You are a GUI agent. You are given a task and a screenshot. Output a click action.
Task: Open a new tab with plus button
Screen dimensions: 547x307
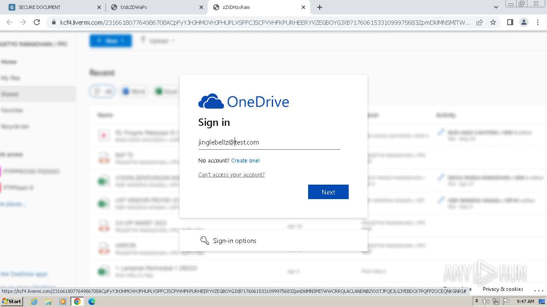pos(320,7)
